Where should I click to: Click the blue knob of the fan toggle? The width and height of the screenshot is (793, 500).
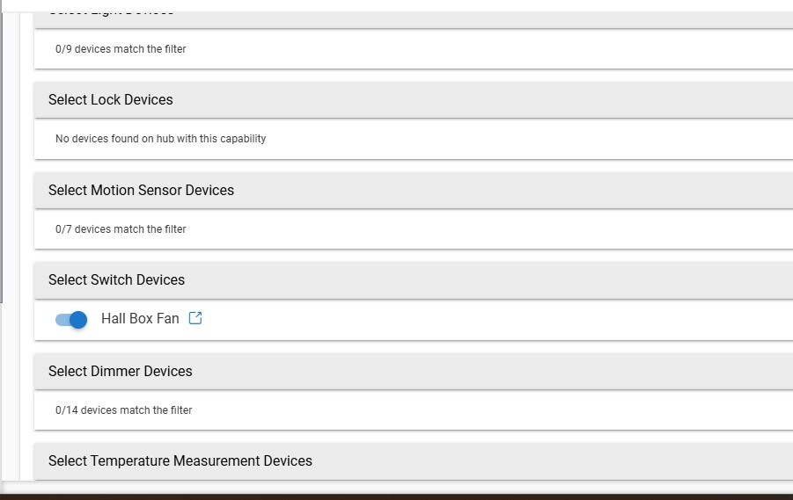click(78, 320)
